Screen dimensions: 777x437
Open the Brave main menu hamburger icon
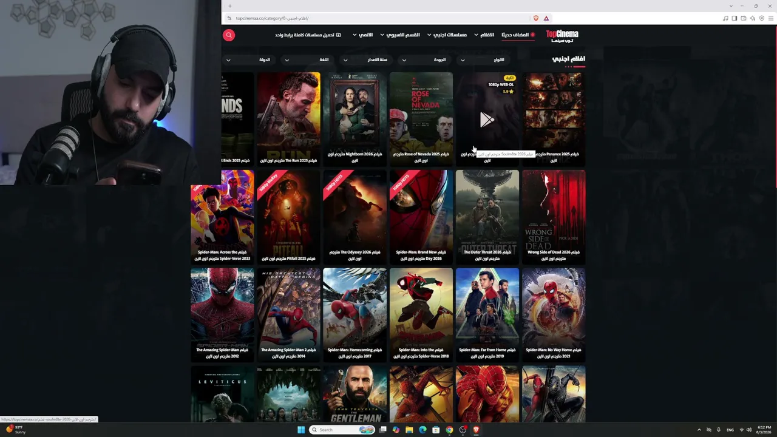tap(771, 18)
